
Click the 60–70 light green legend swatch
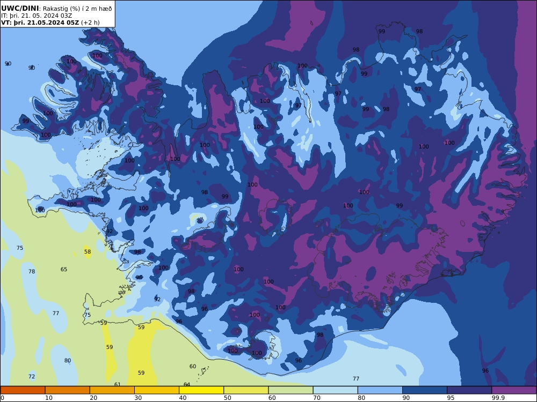click(291, 390)
